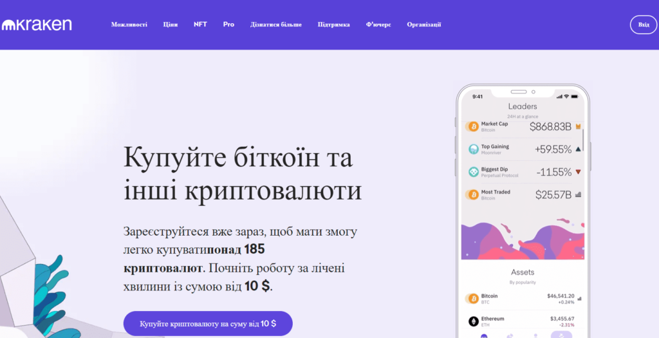Click the Most Traded label
Screen dimensions: 659x338
pyautogui.click(x=496, y=192)
